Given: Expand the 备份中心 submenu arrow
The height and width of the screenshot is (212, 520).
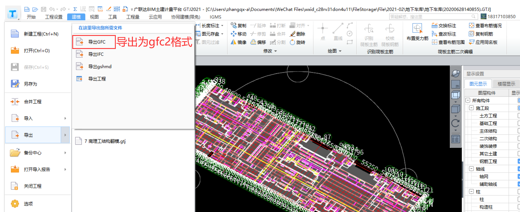Looking at the screenshot, I should 65,153.
